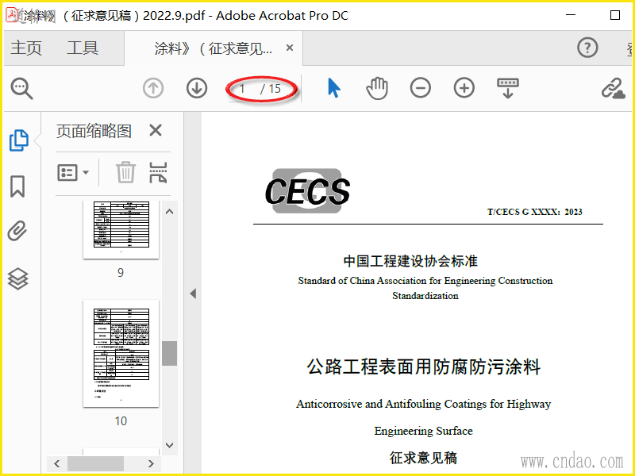Go to previous page with up arrow
635x476 pixels.
point(153,88)
